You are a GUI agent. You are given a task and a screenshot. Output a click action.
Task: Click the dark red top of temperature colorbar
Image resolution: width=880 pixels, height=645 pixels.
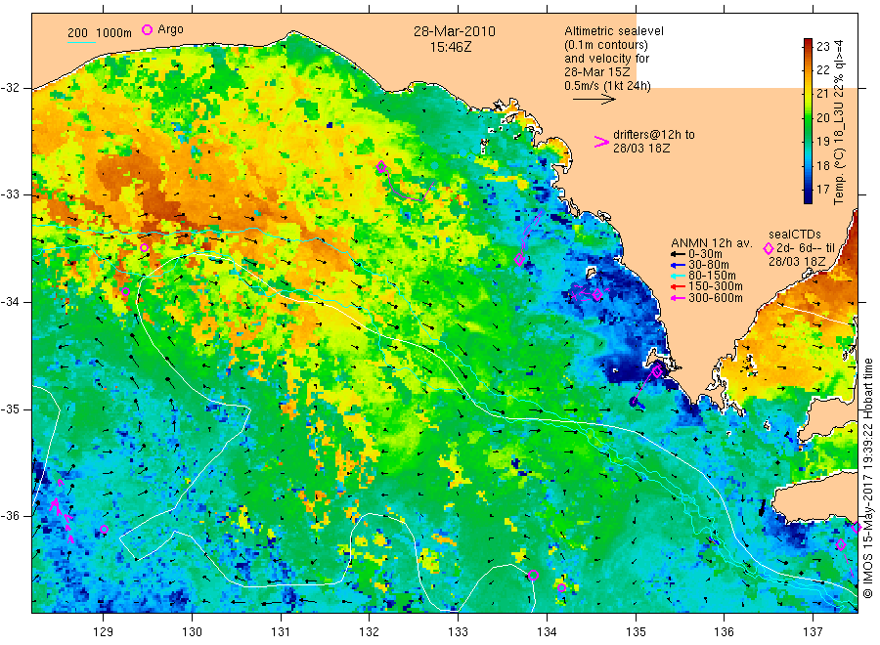pos(808,43)
